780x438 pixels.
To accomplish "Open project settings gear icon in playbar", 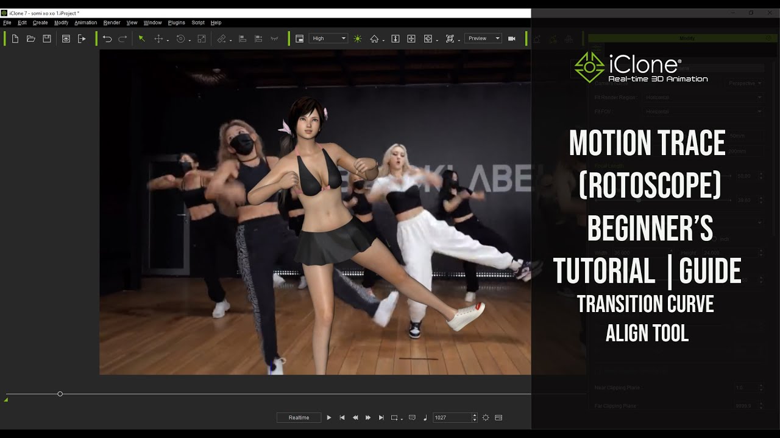I will pyautogui.click(x=486, y=418).
